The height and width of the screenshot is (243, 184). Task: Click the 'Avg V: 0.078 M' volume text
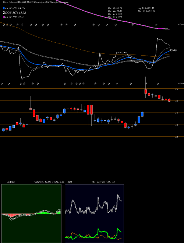[x=146, y=8]
